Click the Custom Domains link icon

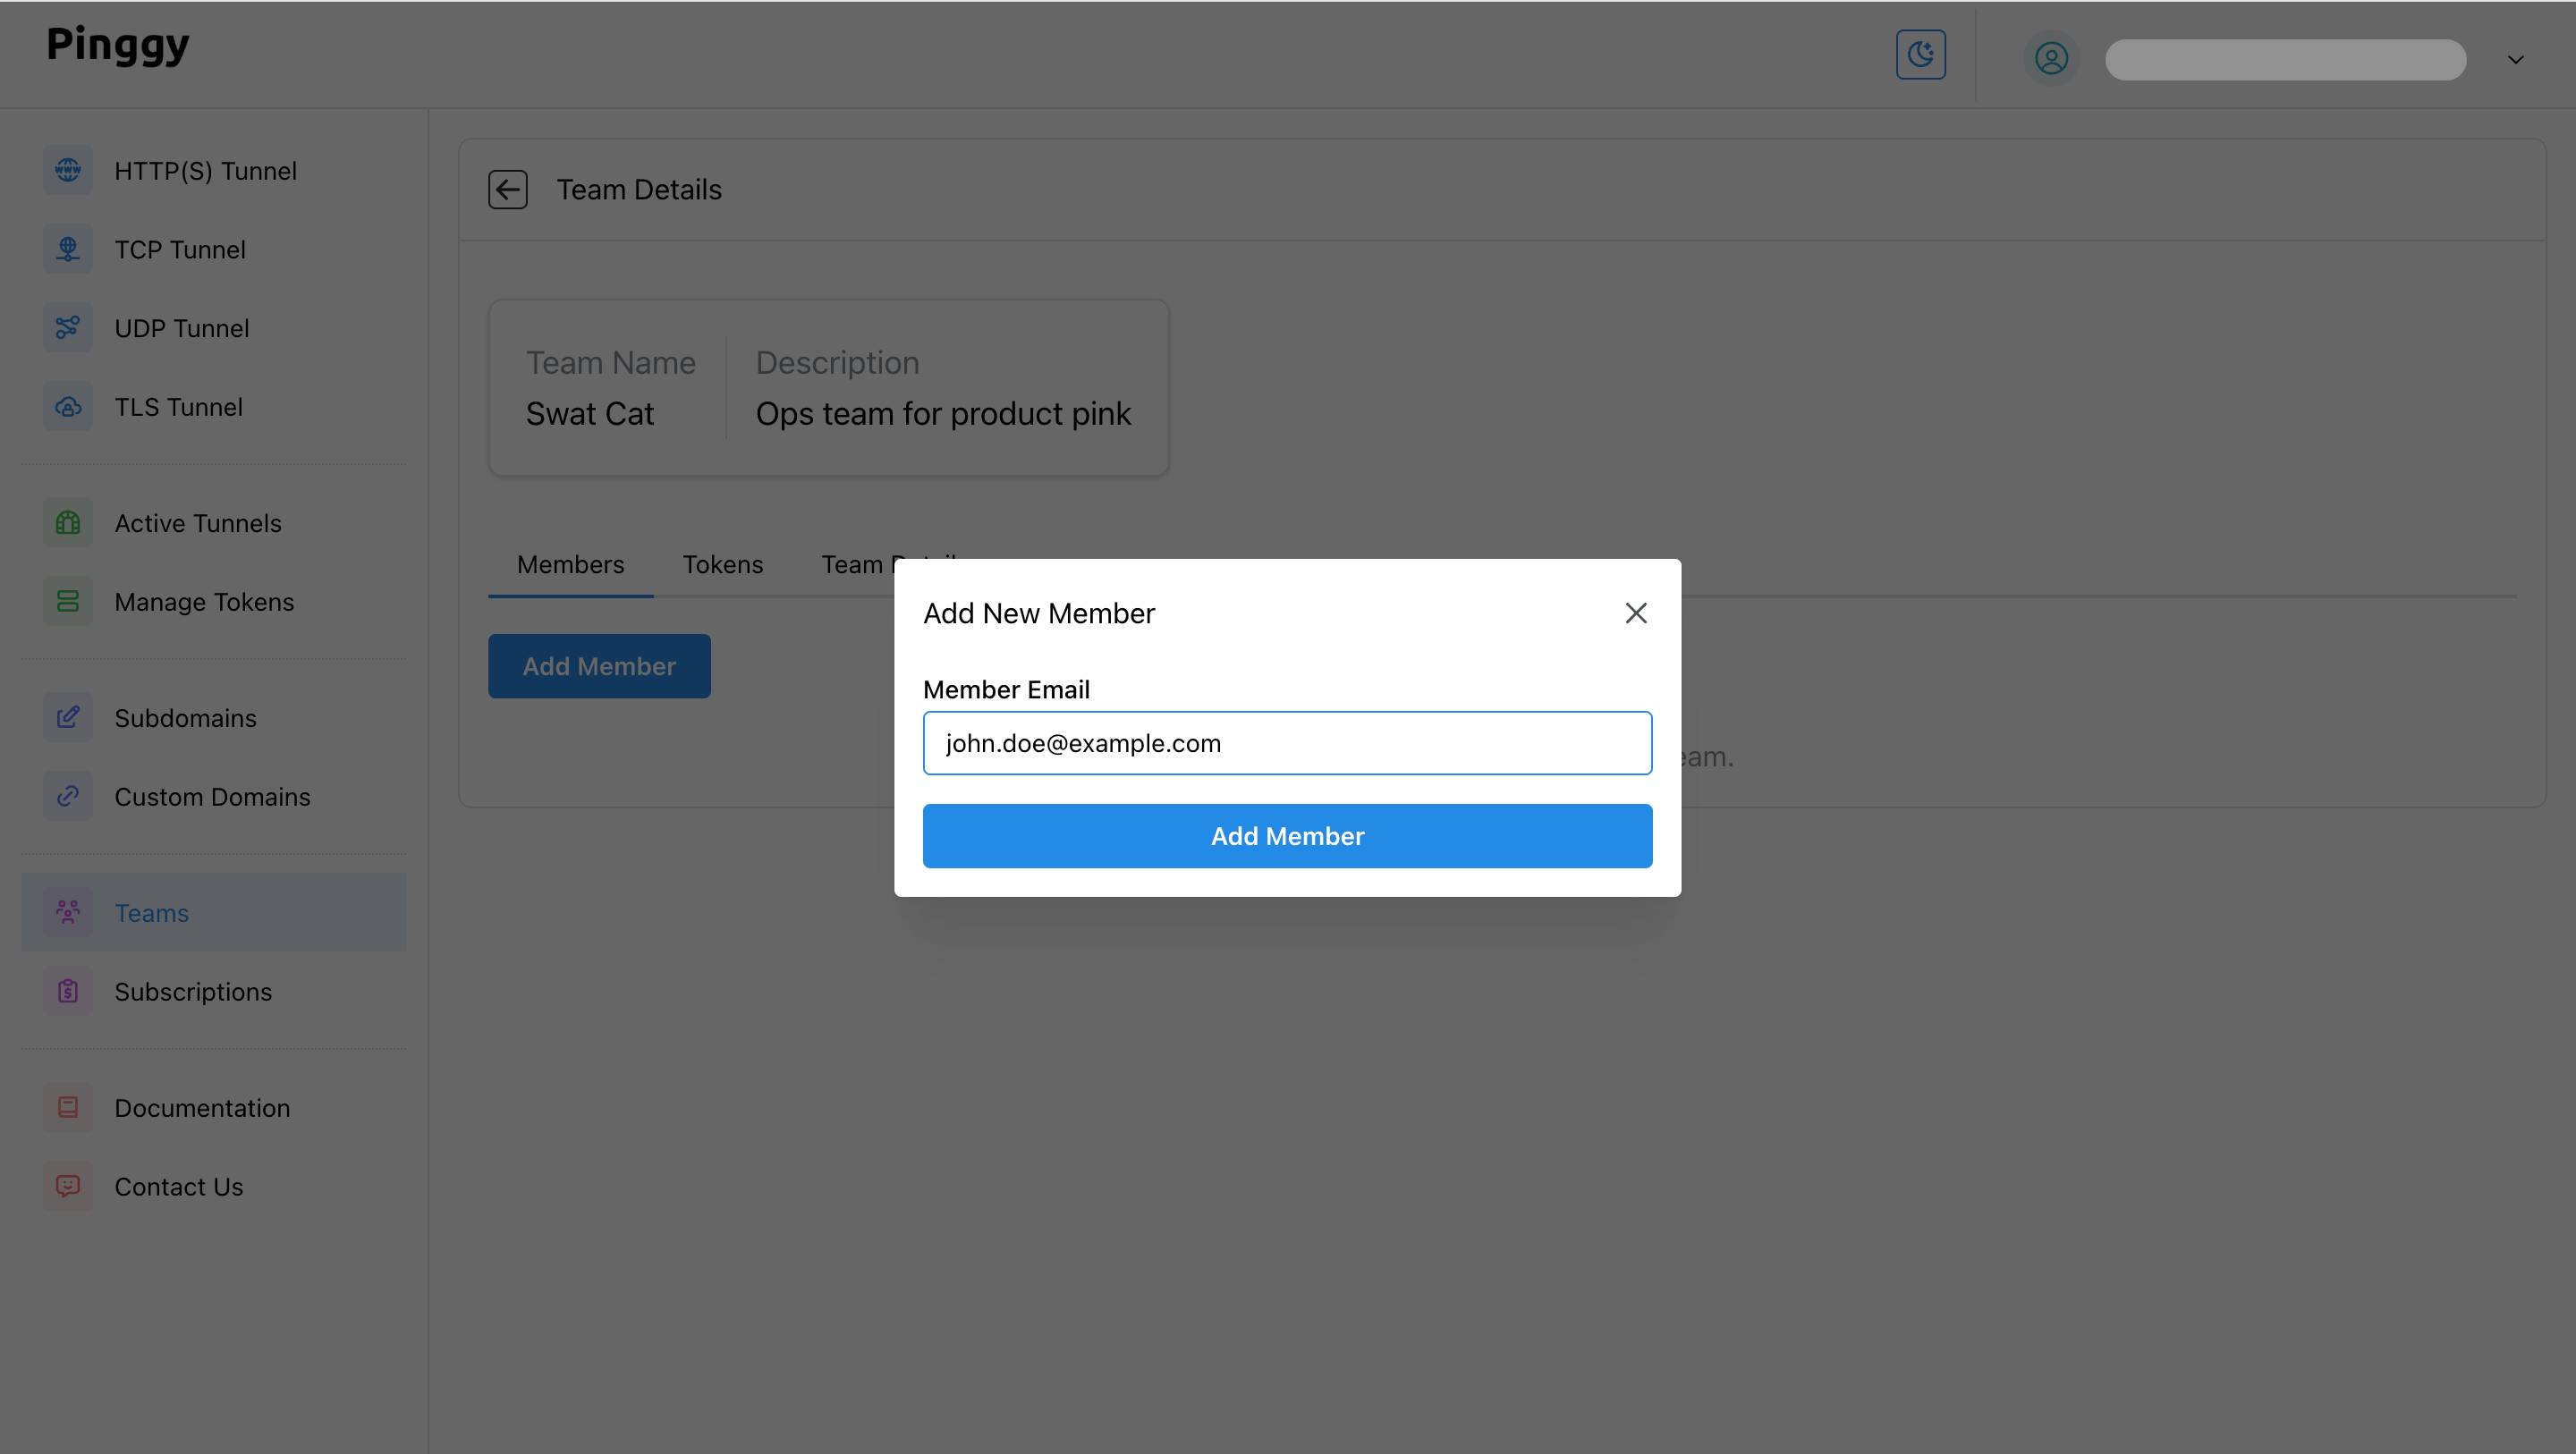point(68,797)
